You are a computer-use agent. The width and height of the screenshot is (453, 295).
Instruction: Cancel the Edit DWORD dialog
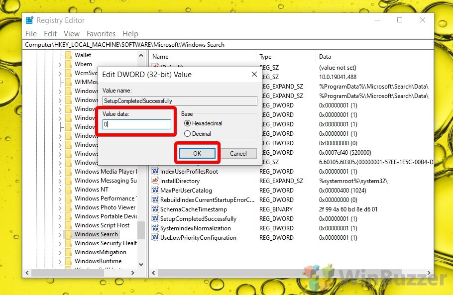(x=238, y=154)
